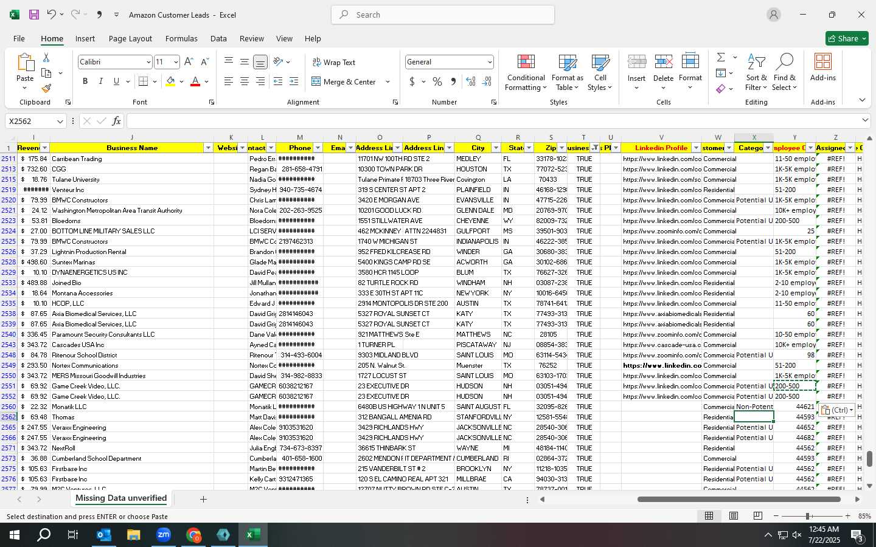The image size is (876, 547).
Task: Open Paste Options (Ctrl) dropdown
Action: click(x=837, y=410)
